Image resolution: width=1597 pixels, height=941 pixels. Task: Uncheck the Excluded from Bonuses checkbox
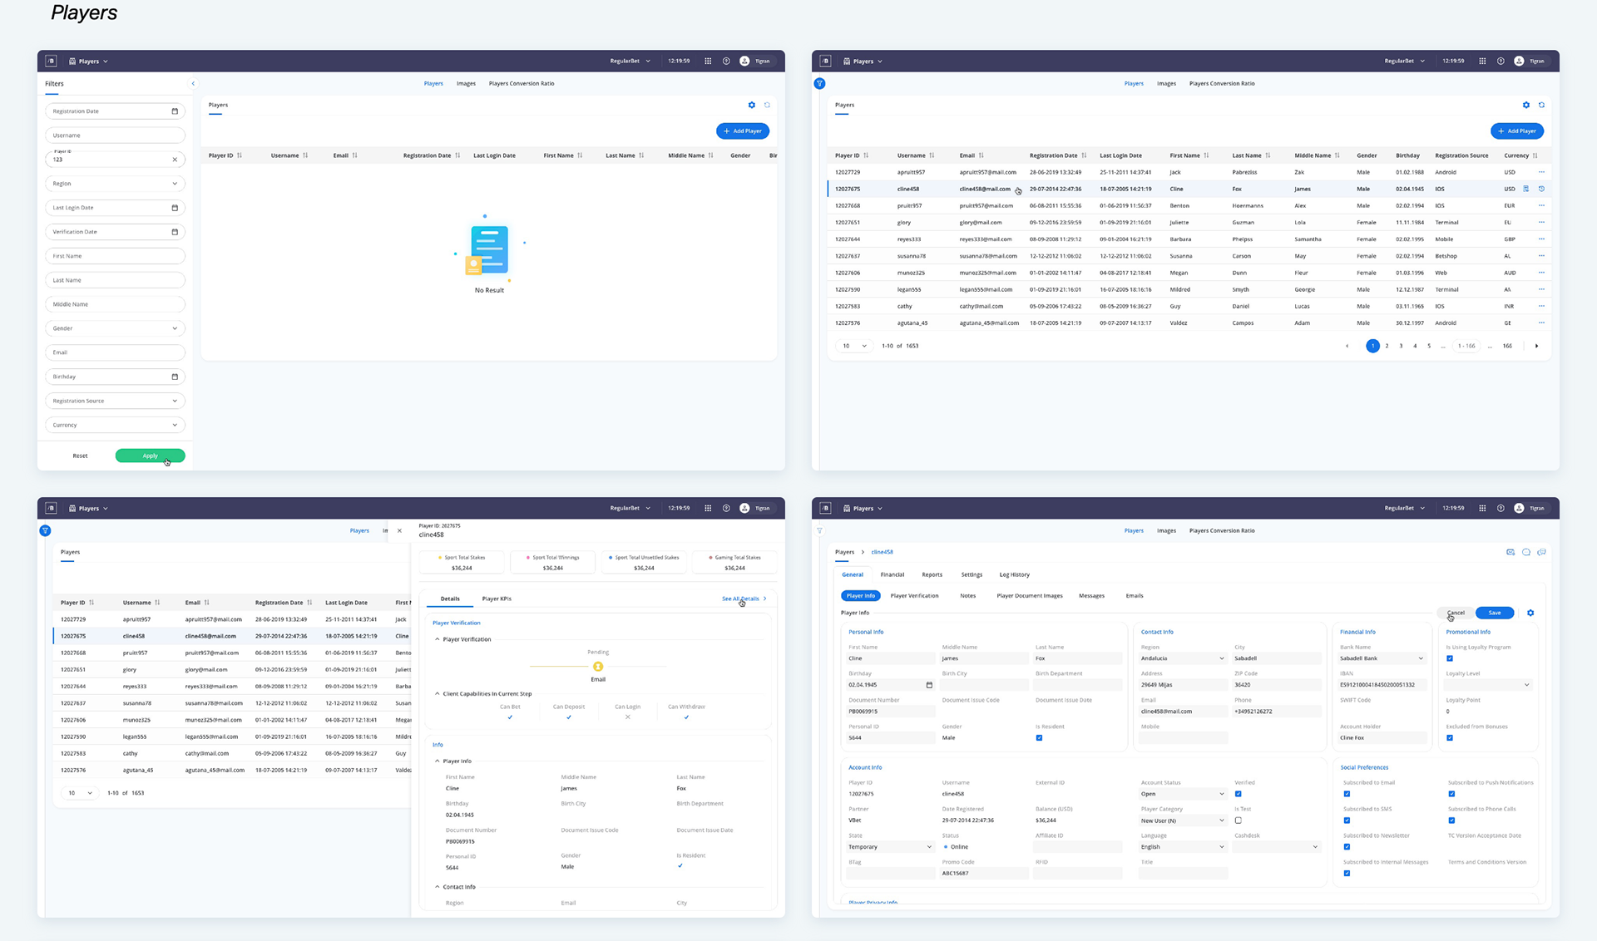click(x=1450, y=738)
